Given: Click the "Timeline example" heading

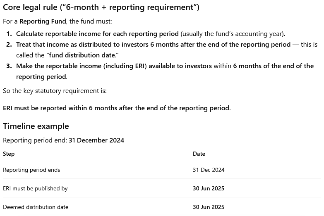Looking at the screenshot, I should [x=36, y=126].
